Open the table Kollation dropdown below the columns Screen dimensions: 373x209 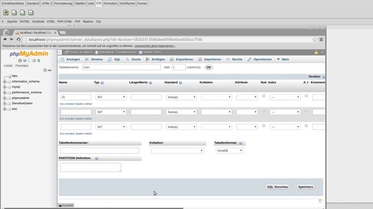click(x=177, y=150)
